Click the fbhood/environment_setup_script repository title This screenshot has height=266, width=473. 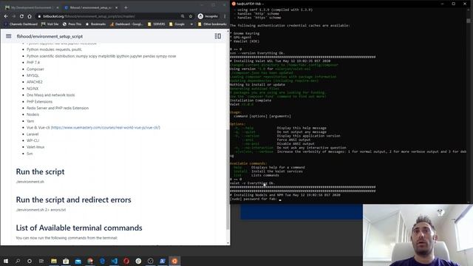50,36
